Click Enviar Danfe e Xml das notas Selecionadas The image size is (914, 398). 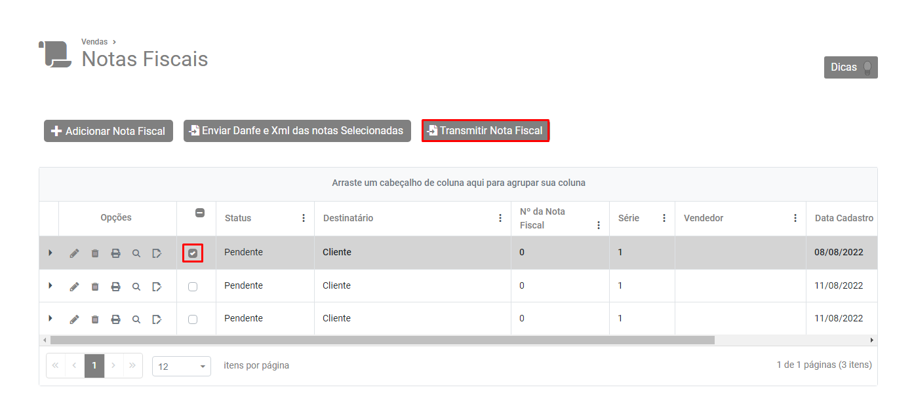297,131
